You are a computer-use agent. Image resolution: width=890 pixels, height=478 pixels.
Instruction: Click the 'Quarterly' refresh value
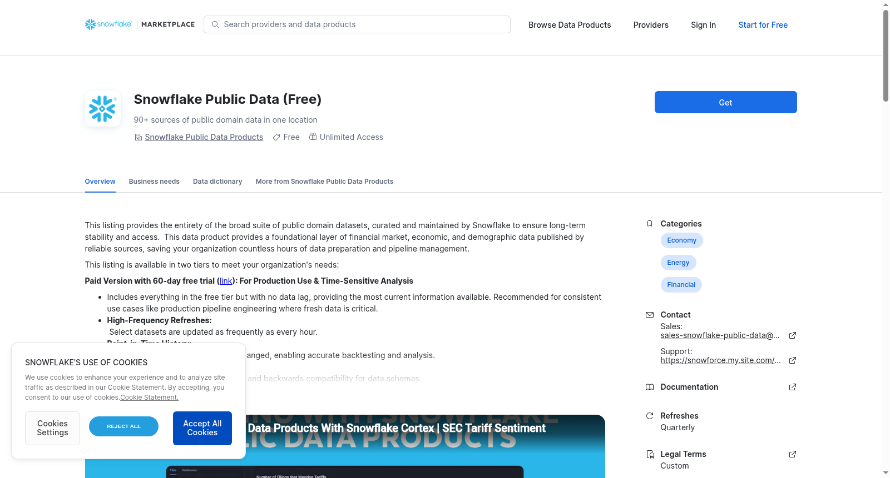(x=678, y=427)
